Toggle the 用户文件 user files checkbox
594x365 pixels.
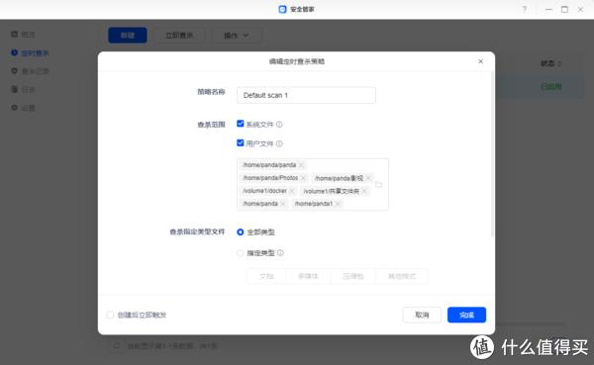[x=241, y=143]
